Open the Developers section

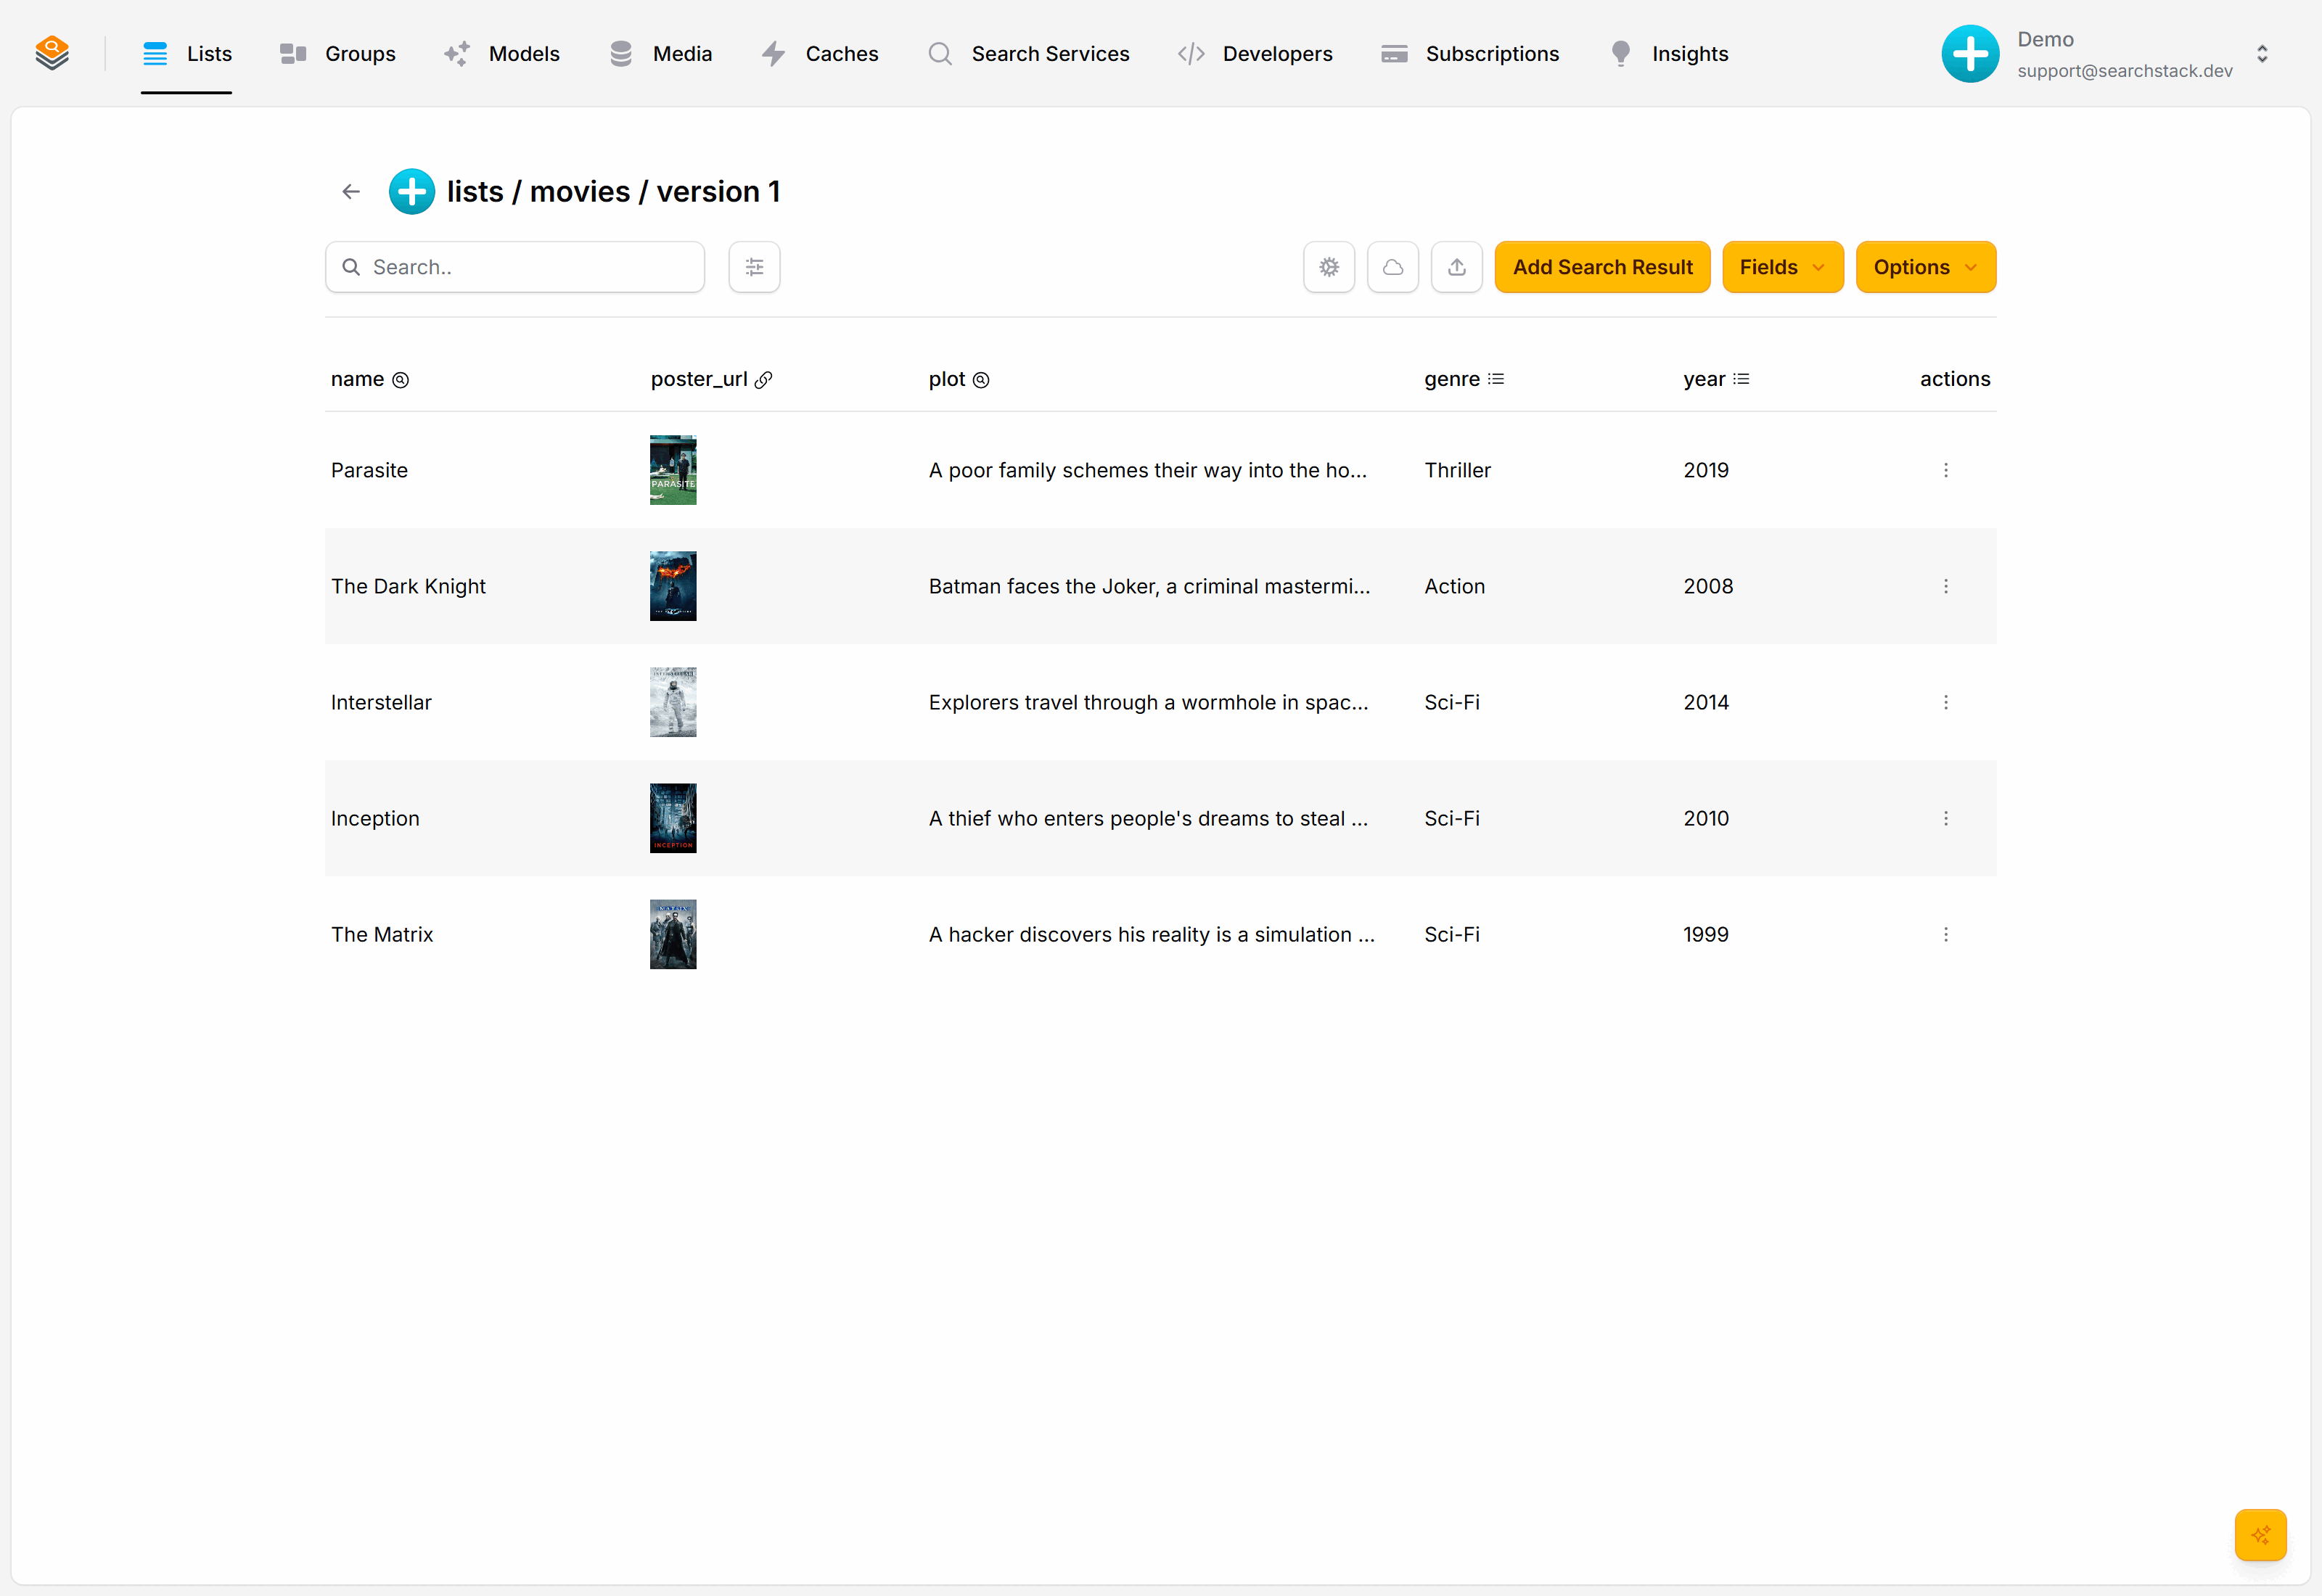tap(1256, 54)
